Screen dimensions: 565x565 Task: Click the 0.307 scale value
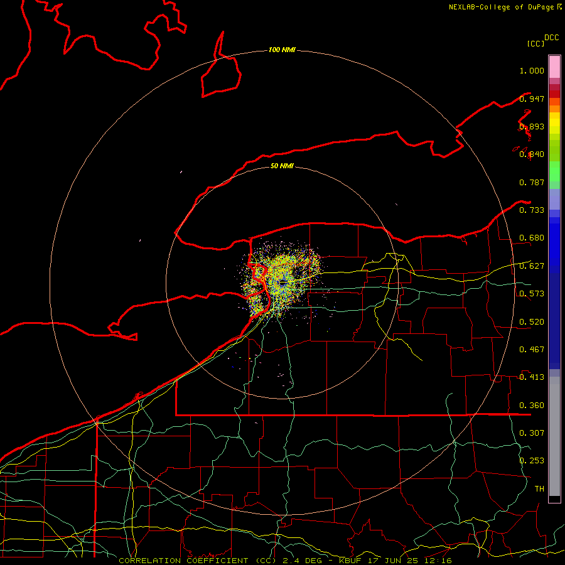532,433
